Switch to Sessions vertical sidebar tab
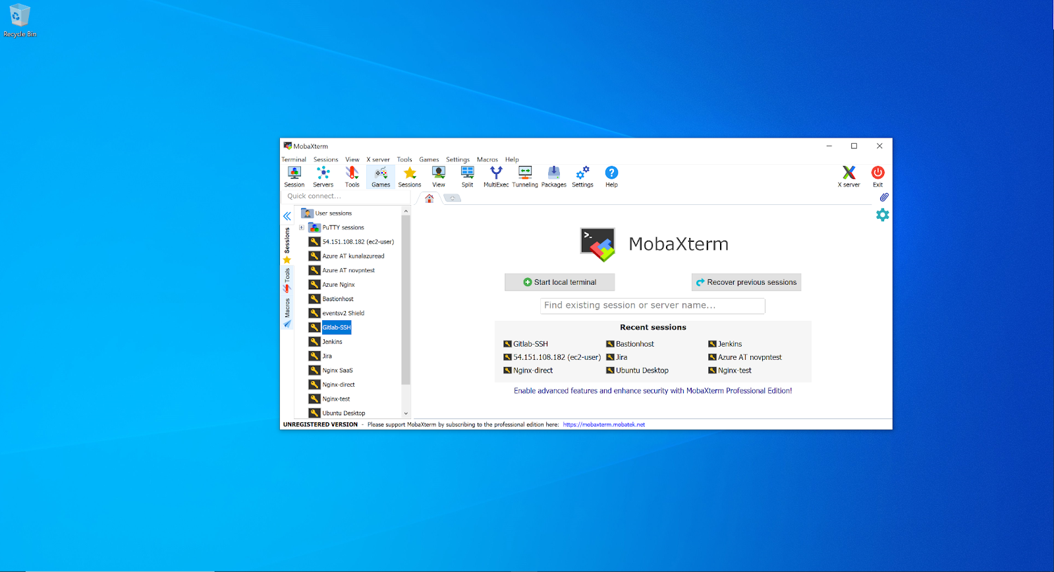 [287, 245]
